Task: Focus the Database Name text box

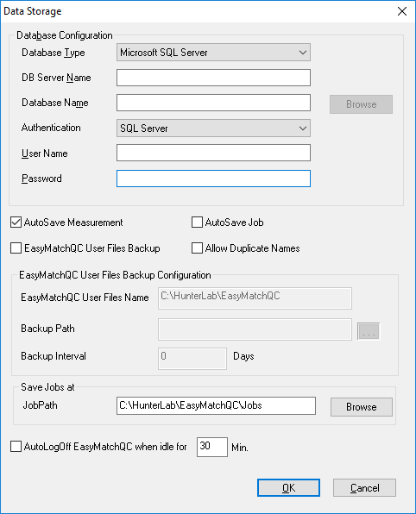Action: click(213, 103)
